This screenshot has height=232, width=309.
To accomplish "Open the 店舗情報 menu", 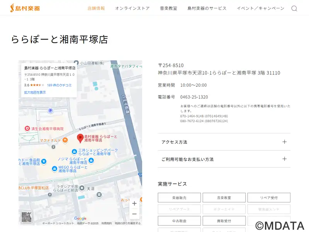I will (x=96, y=8).
